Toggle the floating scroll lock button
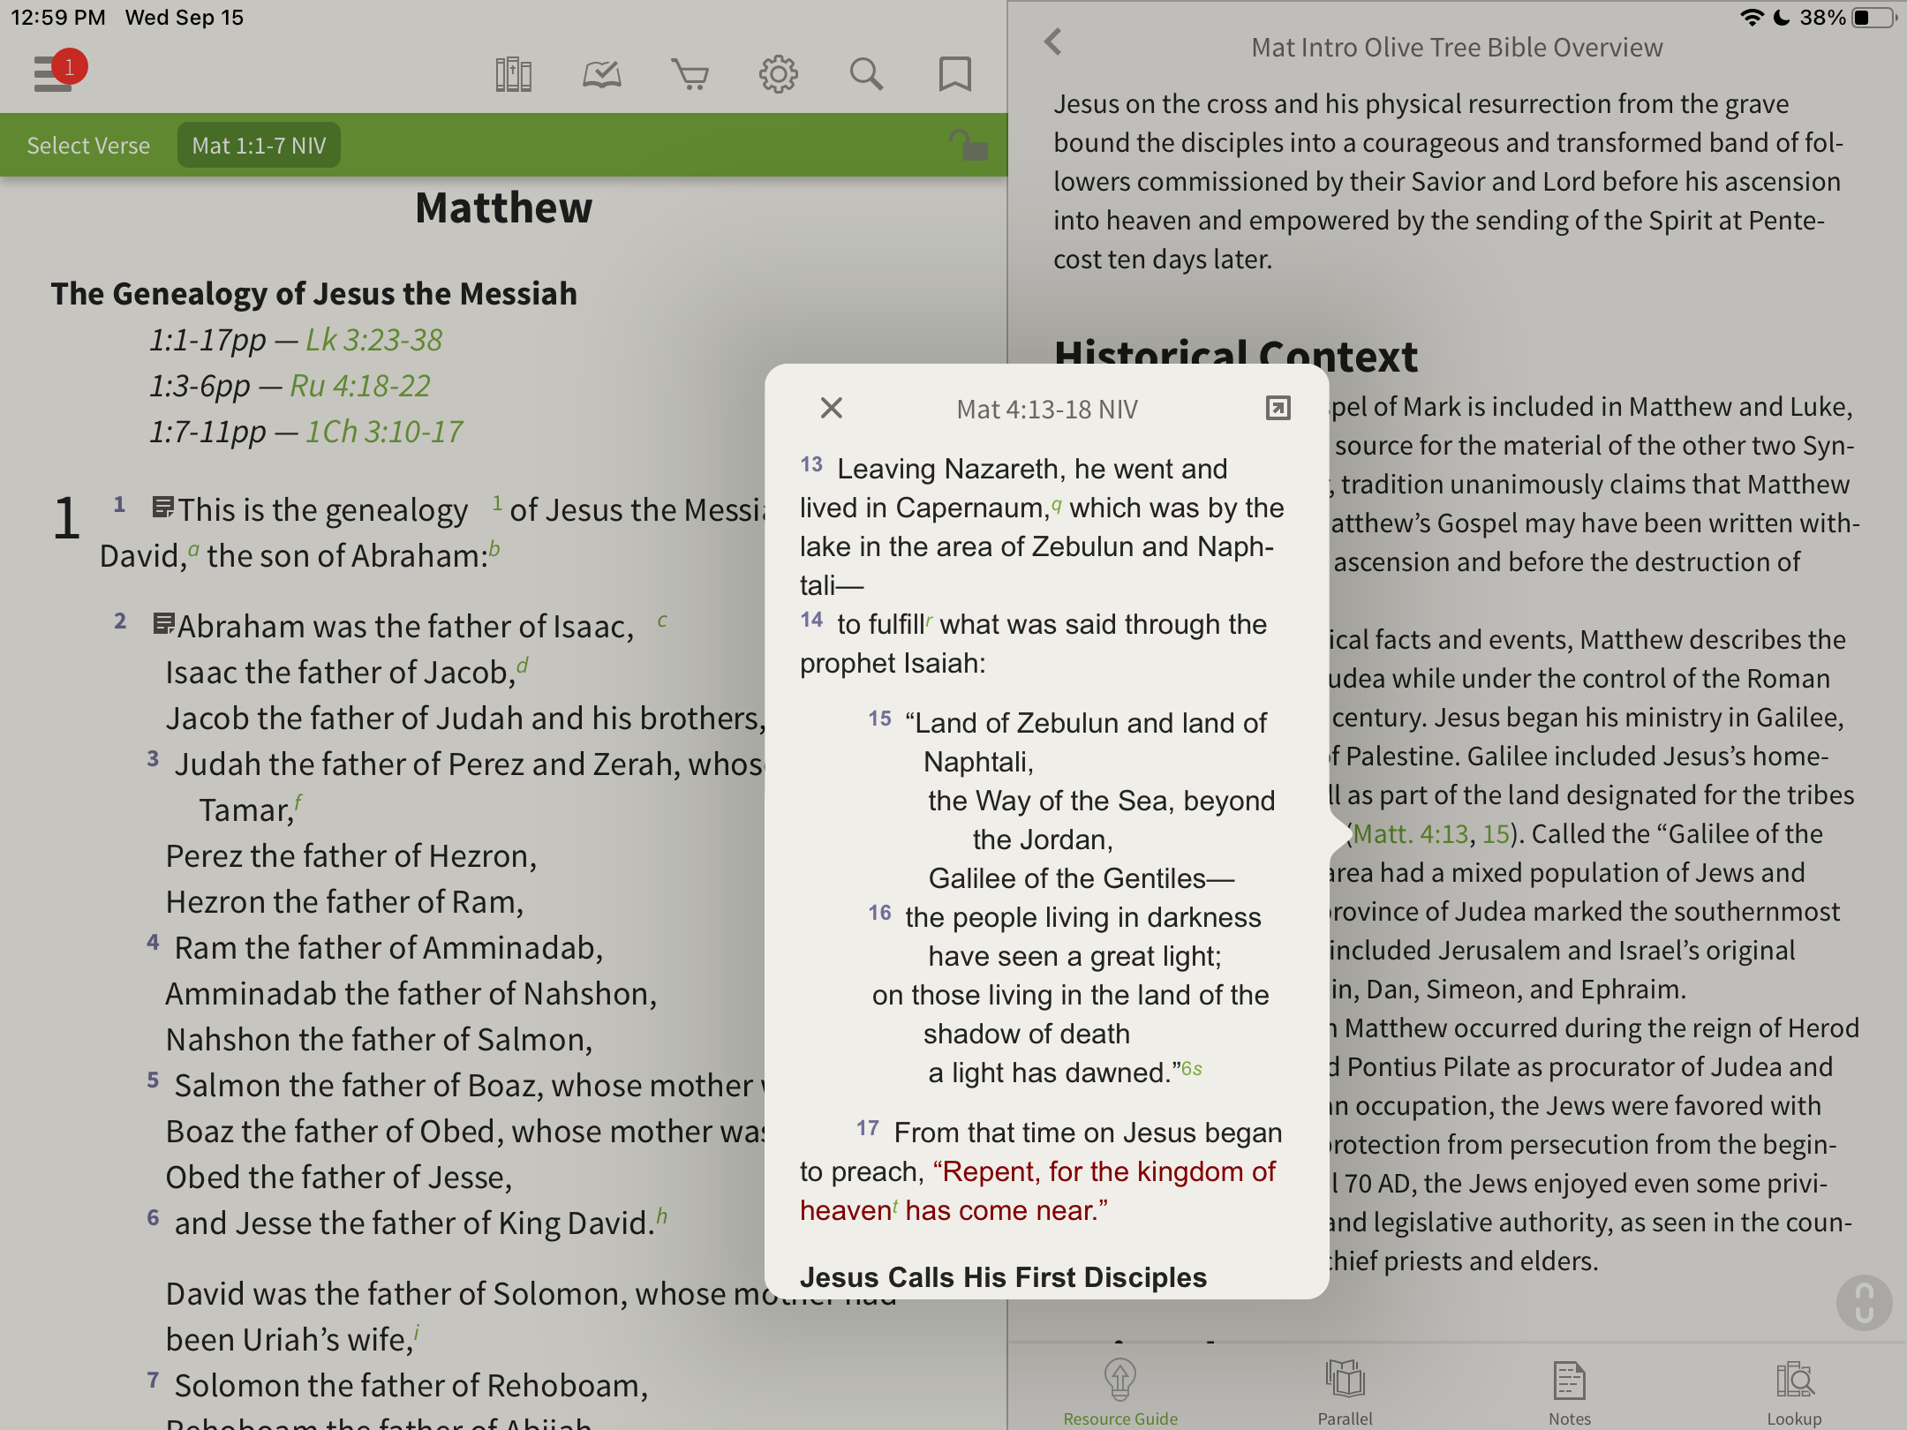1907x1430 pixels. pos(1864,1302)
